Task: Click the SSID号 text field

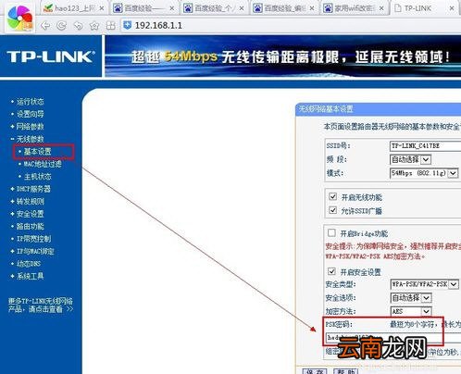Action: point(425,146)
